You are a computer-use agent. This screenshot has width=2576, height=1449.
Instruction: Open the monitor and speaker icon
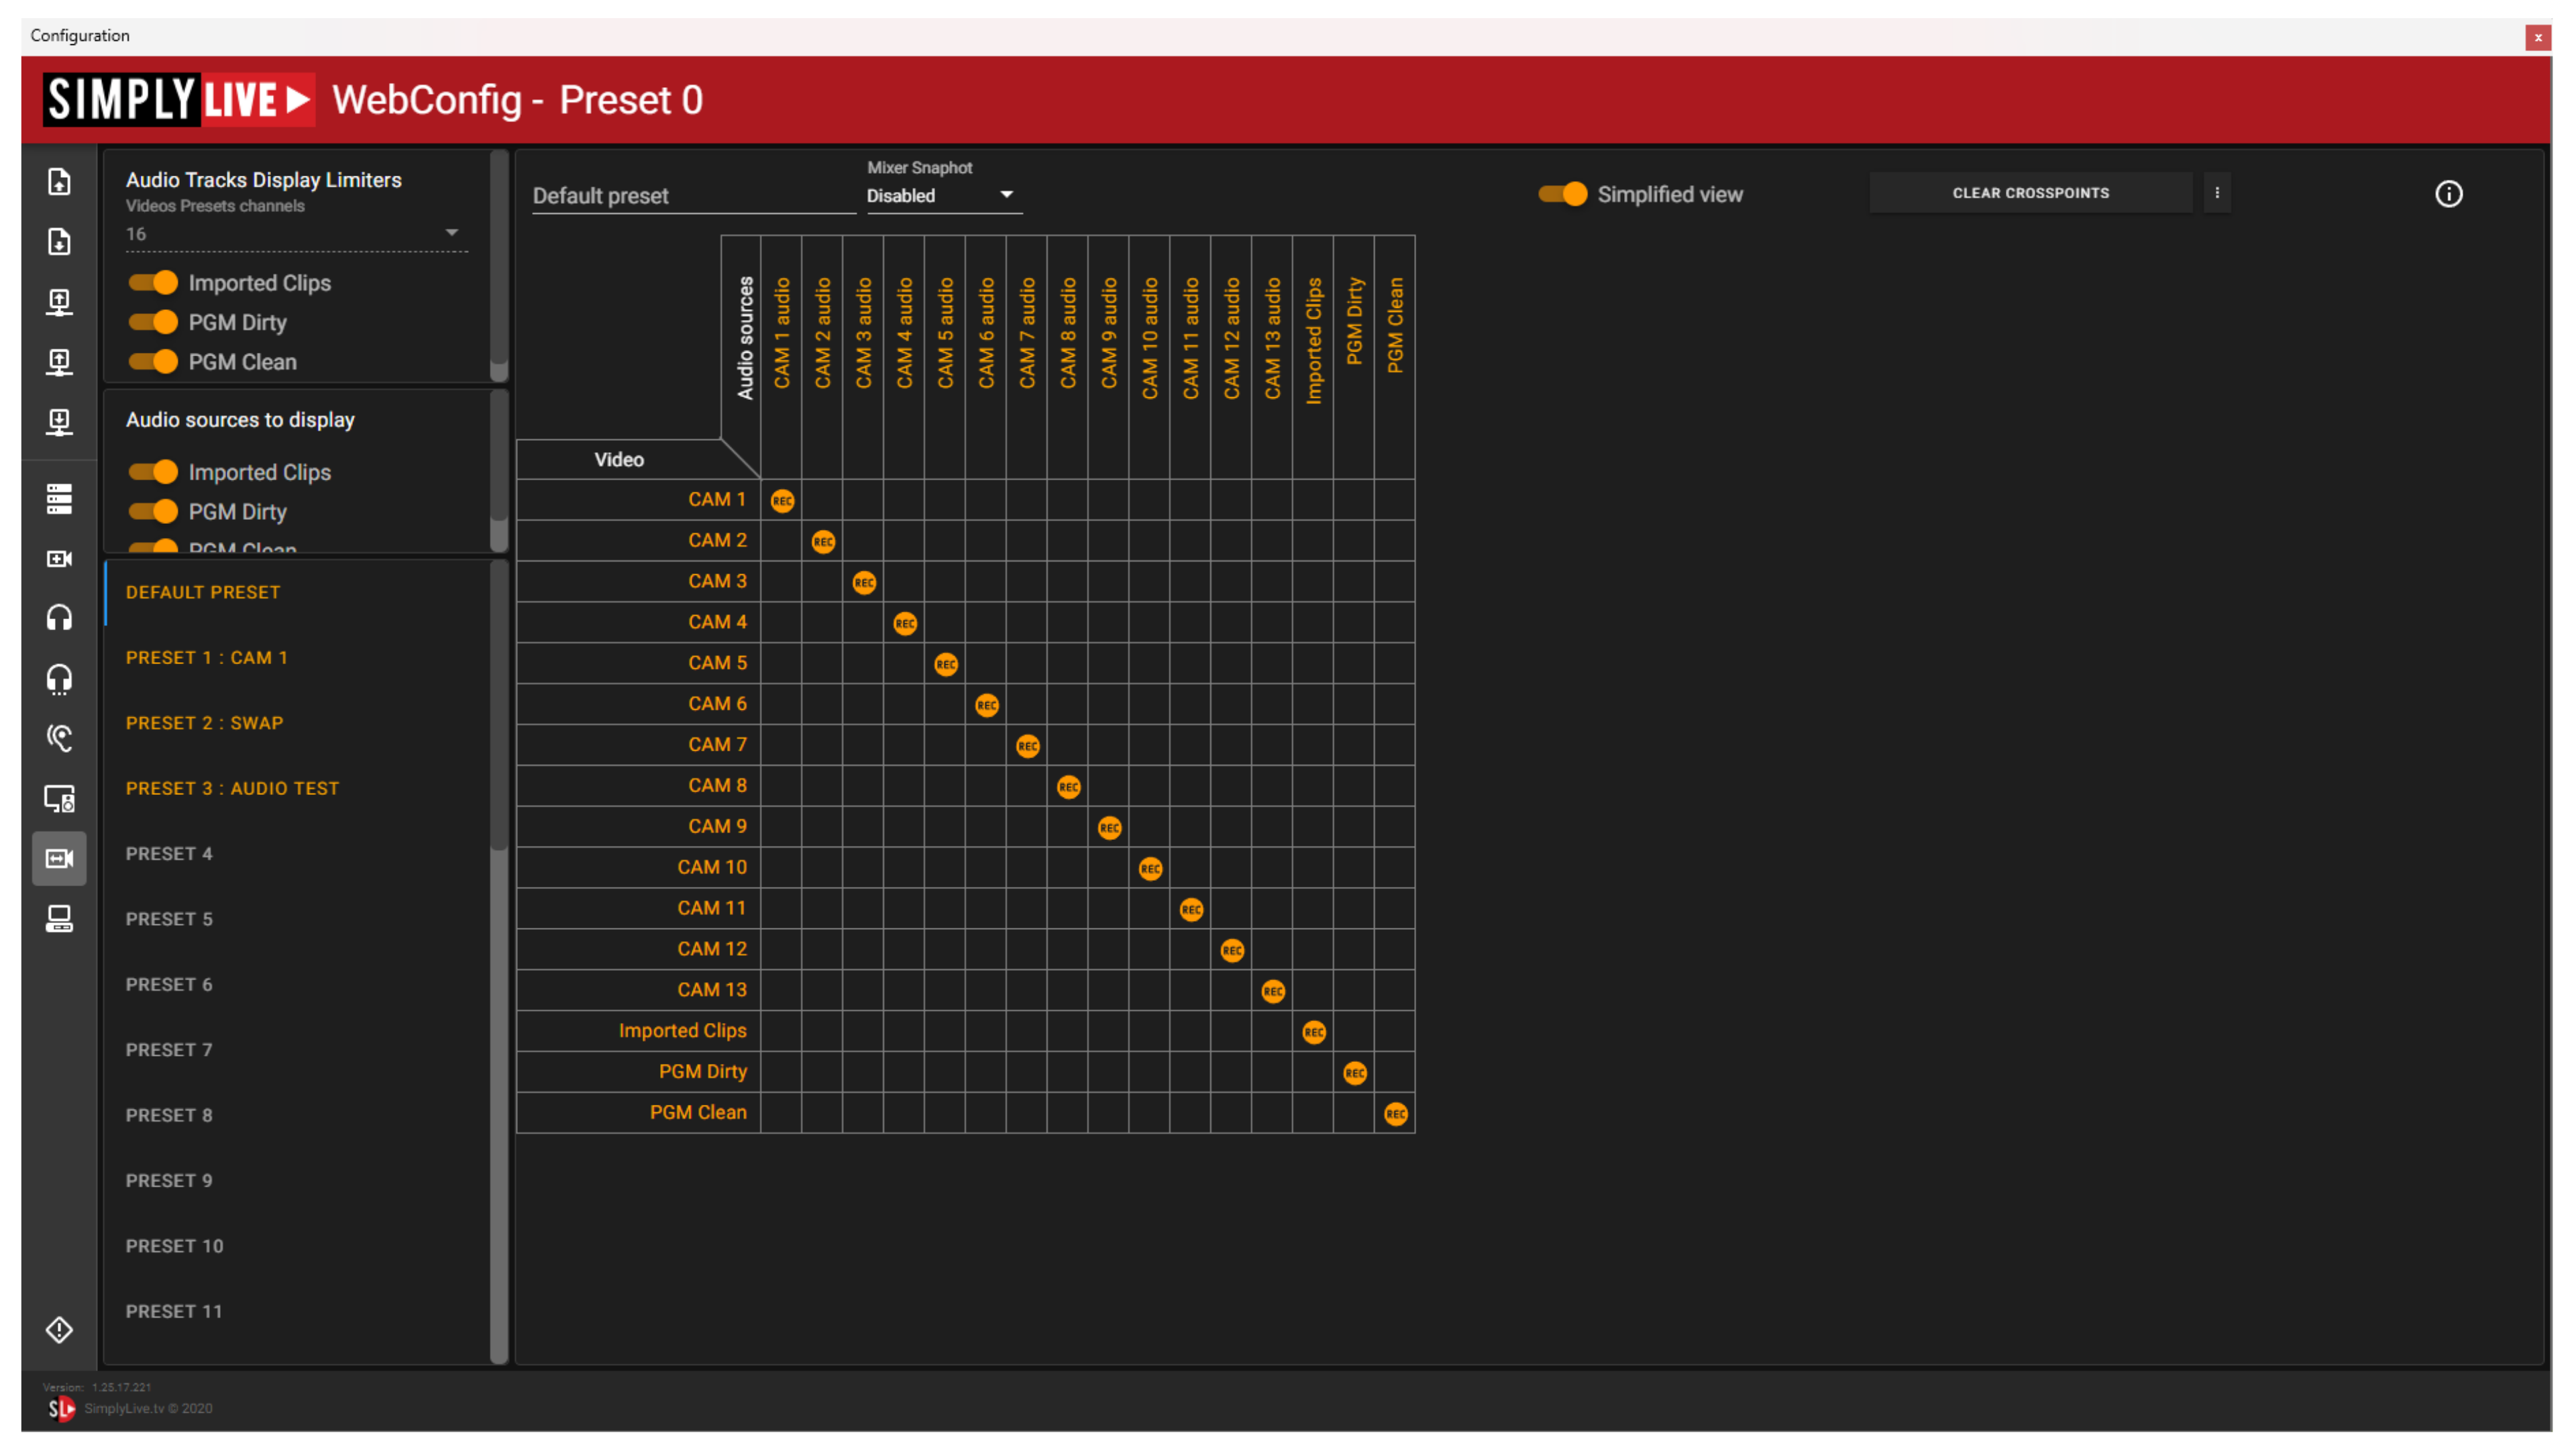(59, 799)
